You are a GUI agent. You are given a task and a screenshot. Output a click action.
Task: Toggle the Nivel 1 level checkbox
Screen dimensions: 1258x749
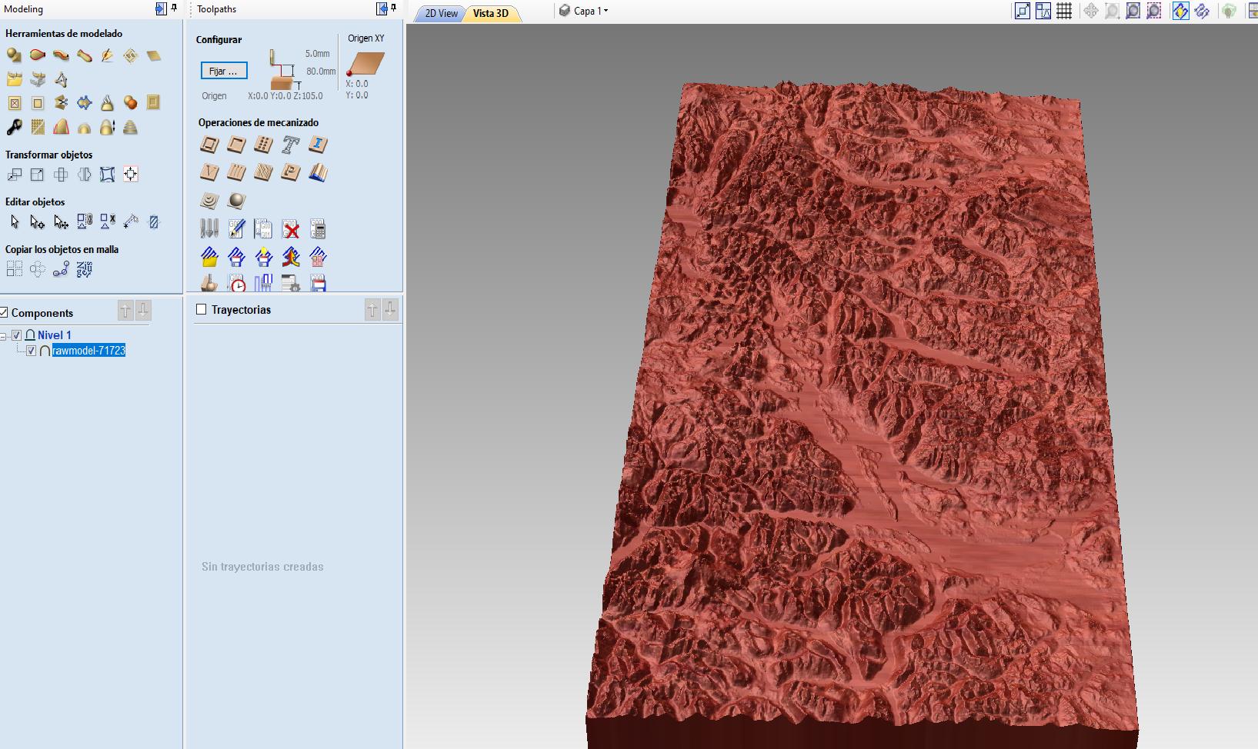(16, 335)
